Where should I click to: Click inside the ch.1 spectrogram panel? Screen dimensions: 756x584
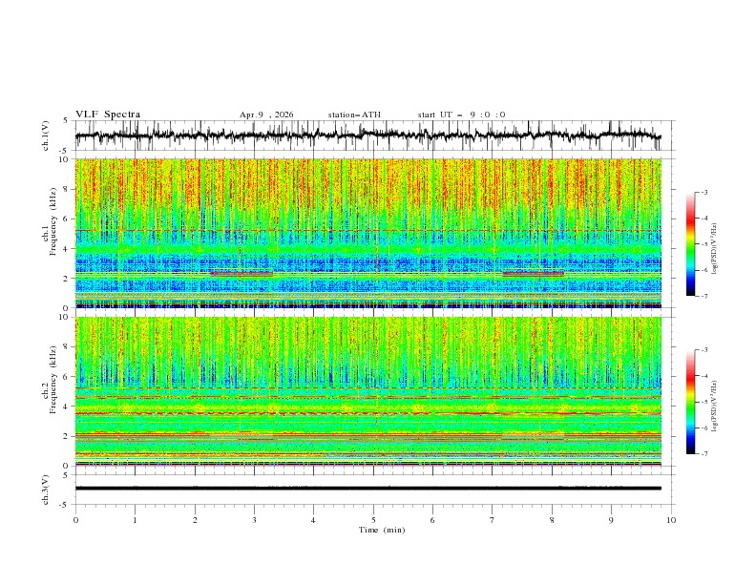pos(367,233)
